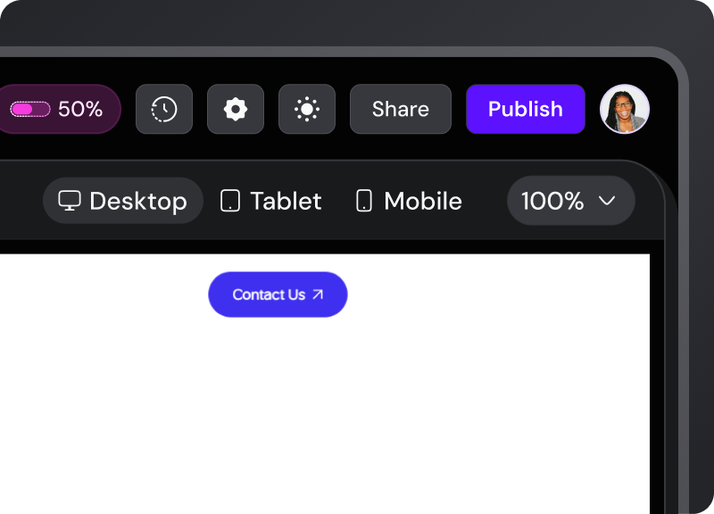
Task: Click the 50% progress pill label
Action: pyautogui.click(x=80, y=109)
